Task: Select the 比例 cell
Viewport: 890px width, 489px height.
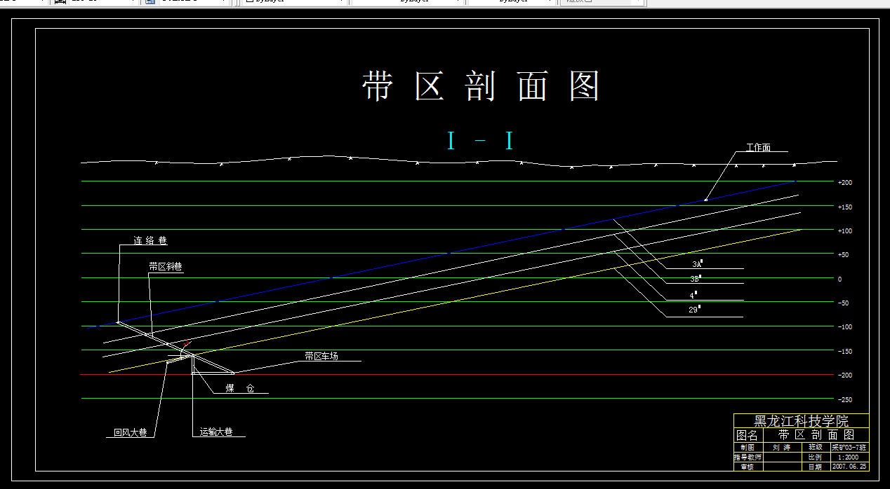Action: click(815, 457)
